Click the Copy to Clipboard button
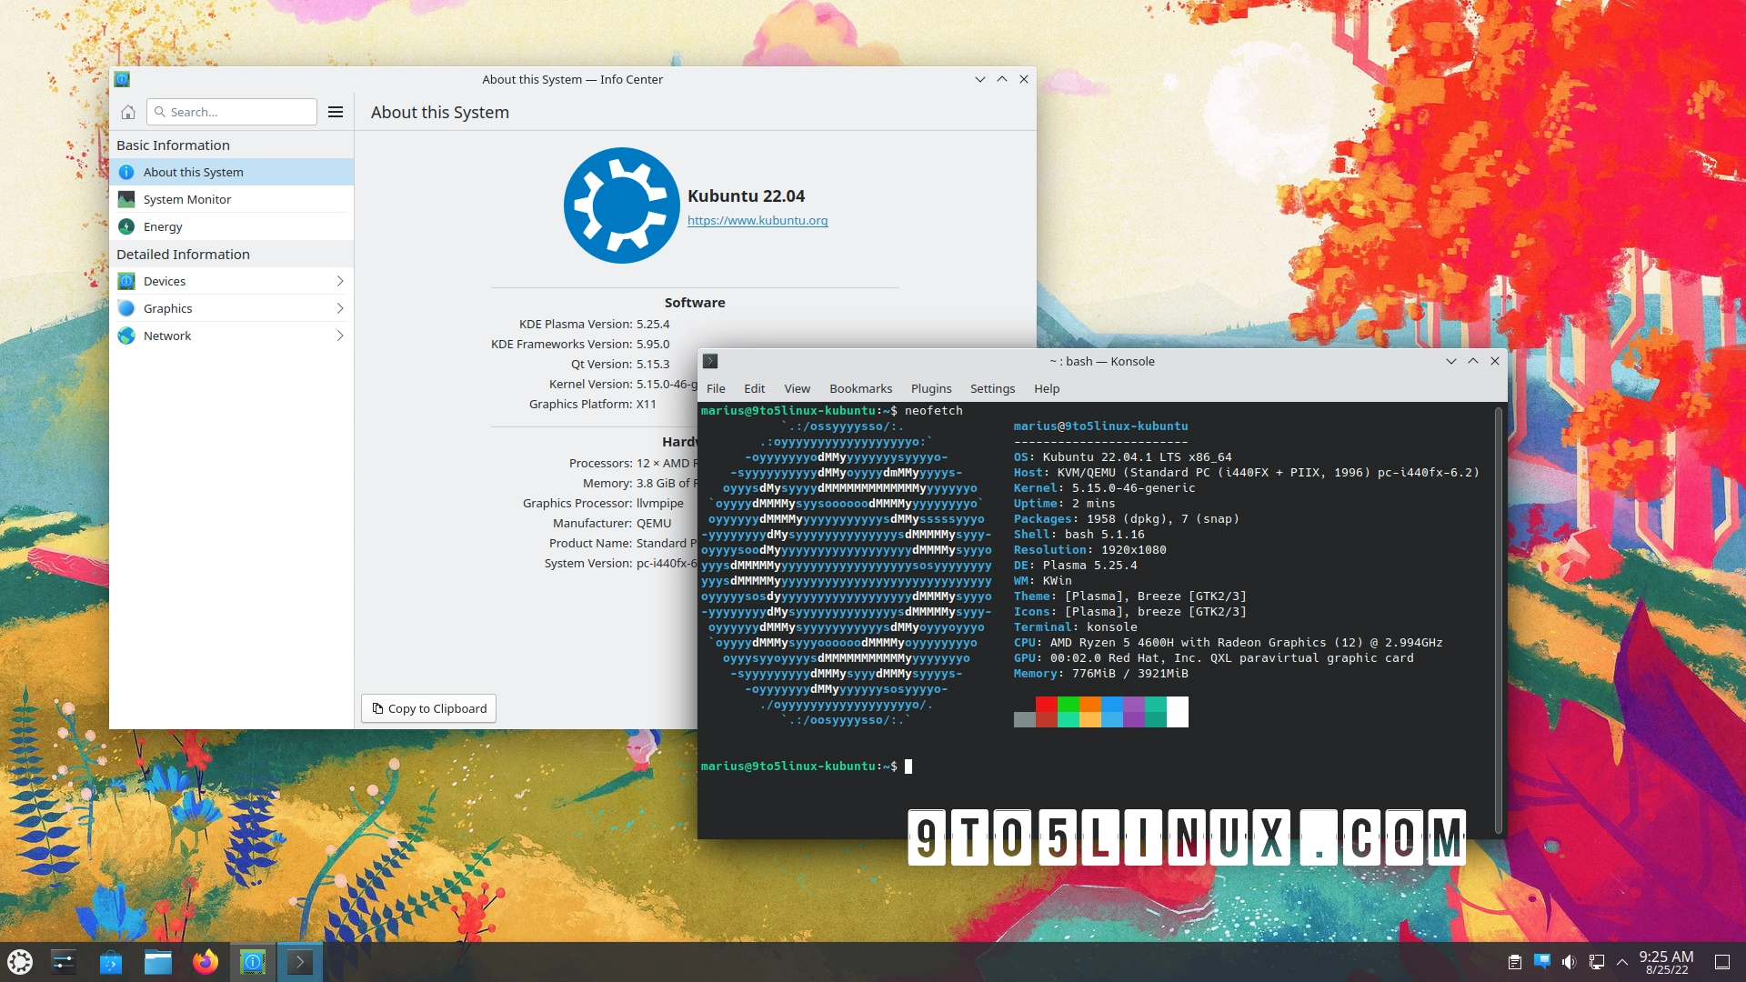This screenshot has height=982, width=1746. coord(427,708)
